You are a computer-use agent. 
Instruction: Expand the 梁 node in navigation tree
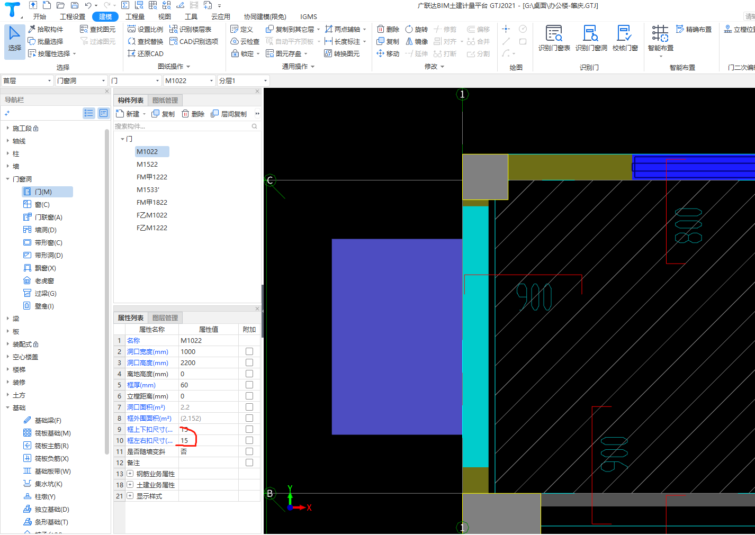point(7,319)
